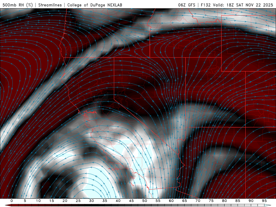Click the "500mb RH (%)" title text
Screen dimensions: 276x207
(18, 5)
